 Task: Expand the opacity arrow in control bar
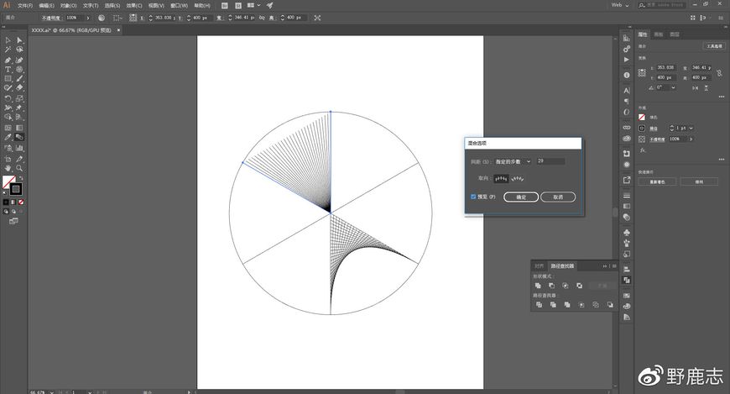tap(88, 18)
